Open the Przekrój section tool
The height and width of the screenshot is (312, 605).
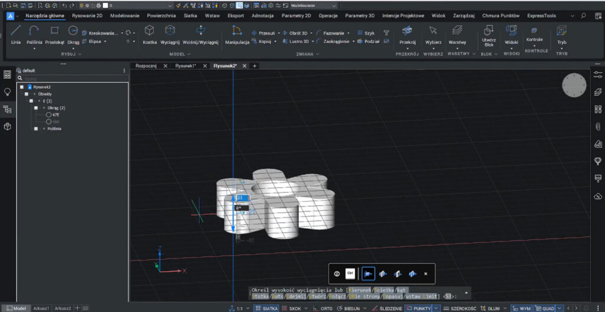pos(407,35)
